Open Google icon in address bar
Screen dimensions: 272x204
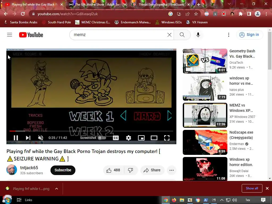pos(171,14)
